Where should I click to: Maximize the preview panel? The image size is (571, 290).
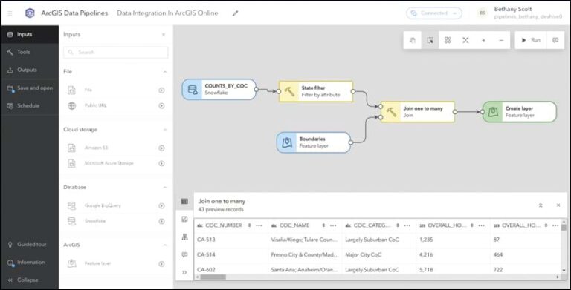coord(541,205)
